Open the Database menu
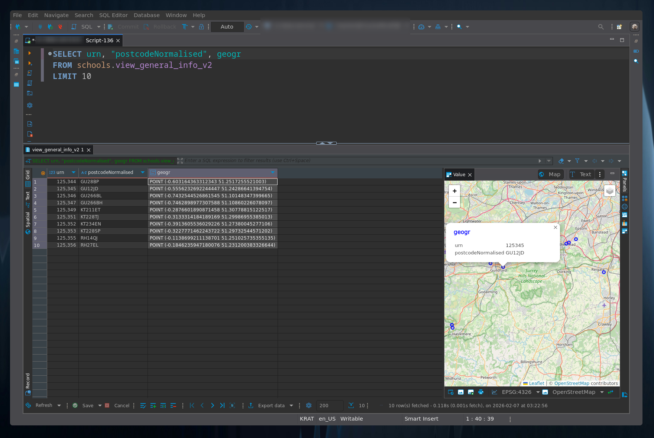The image size is (654, 438). tap(146, 15)
